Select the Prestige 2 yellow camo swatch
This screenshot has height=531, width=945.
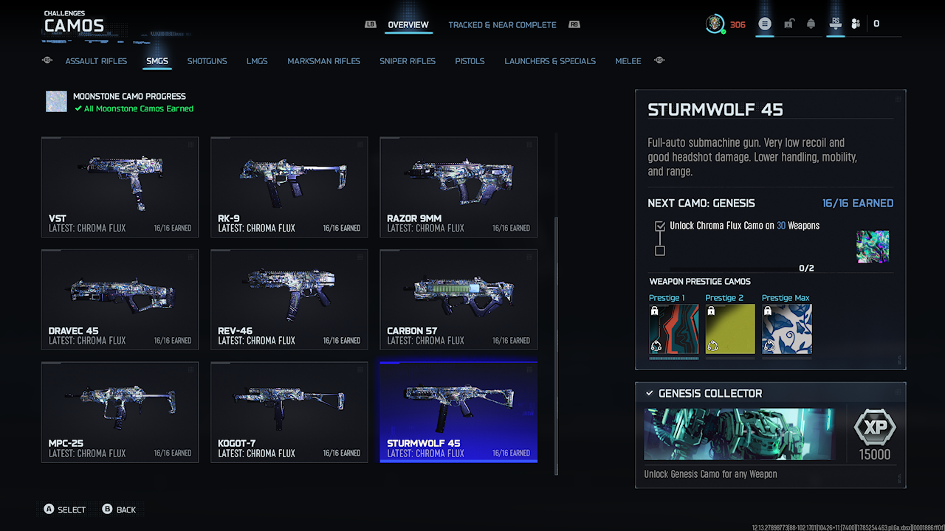coord(730,329)
